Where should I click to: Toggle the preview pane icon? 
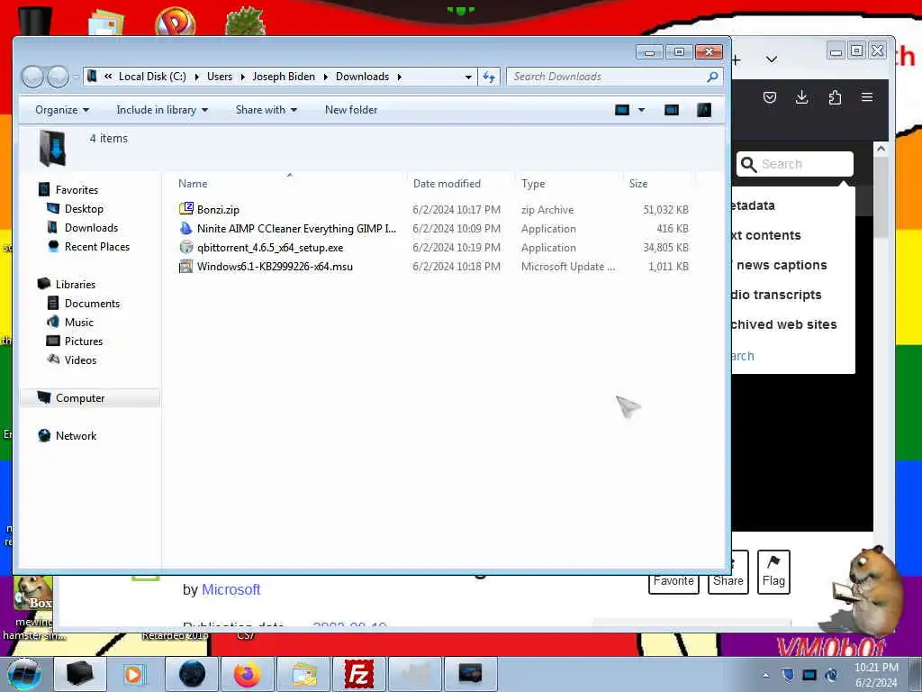point(672,110)
